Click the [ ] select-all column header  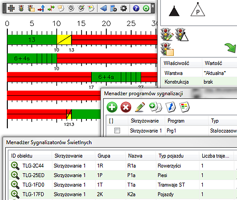[x=117, y=121]
